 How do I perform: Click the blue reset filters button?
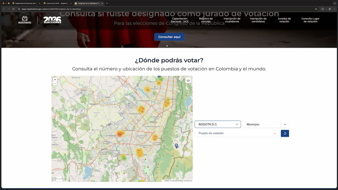285,133
